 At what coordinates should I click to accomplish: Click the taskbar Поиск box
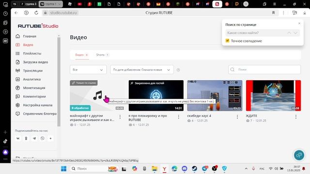click(x=94, y=169)
